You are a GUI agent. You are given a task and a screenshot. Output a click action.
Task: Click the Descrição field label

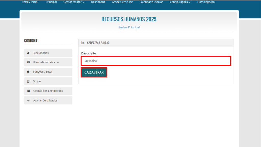pyautogui.click(x=88, y=53)
